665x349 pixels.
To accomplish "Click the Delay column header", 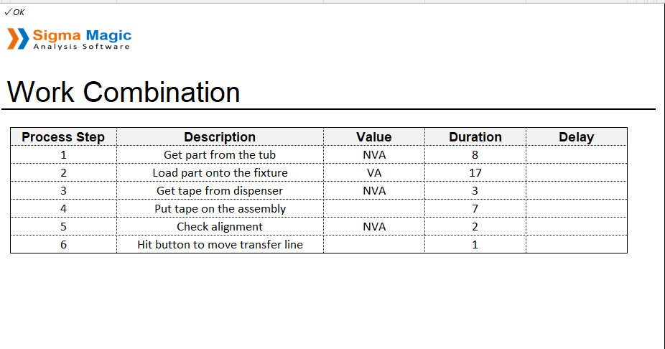I will 577,137.
